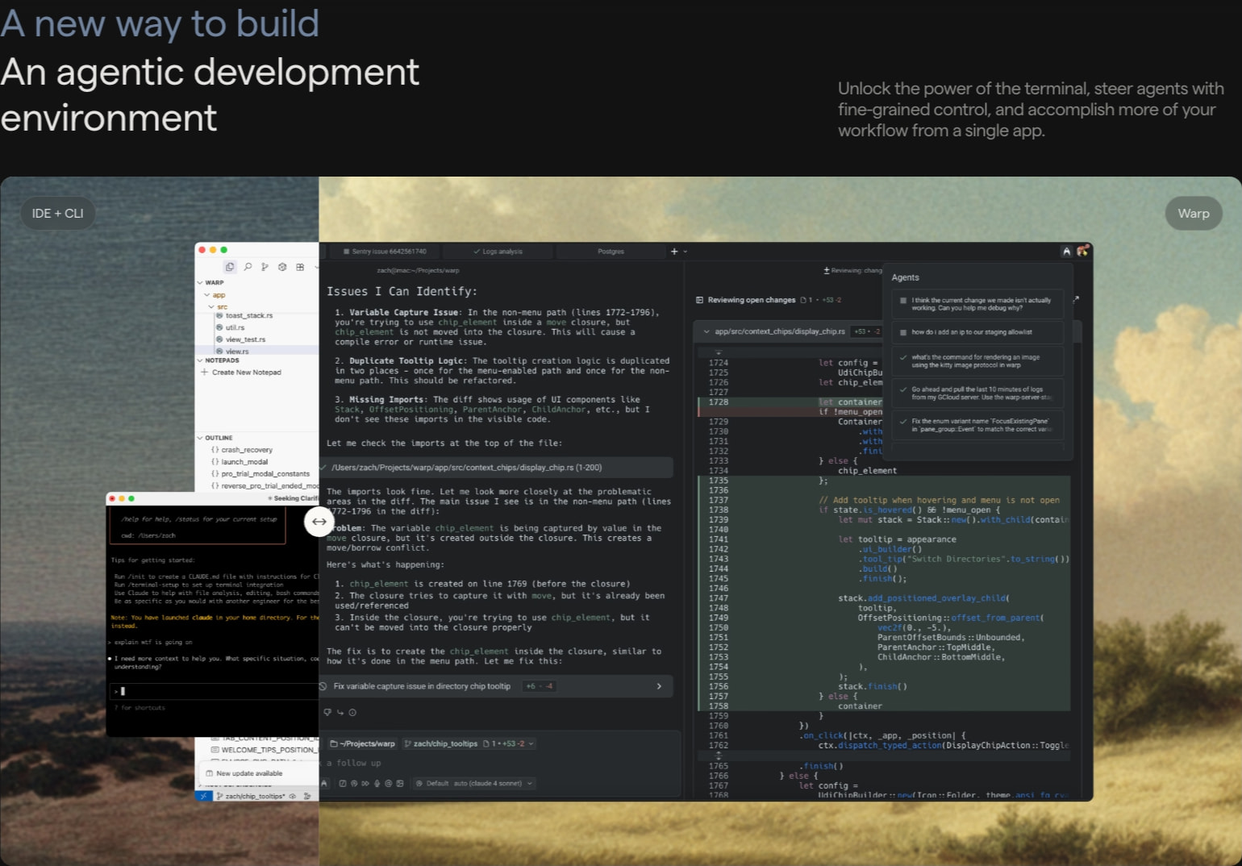
Task: Open the model dropdown showing auto (claude 4 sonnet)
Action: [474, 784]
